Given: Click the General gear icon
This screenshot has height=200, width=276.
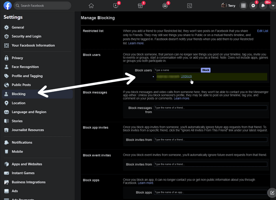Looking at the screenshot, I should pos(7,28).
